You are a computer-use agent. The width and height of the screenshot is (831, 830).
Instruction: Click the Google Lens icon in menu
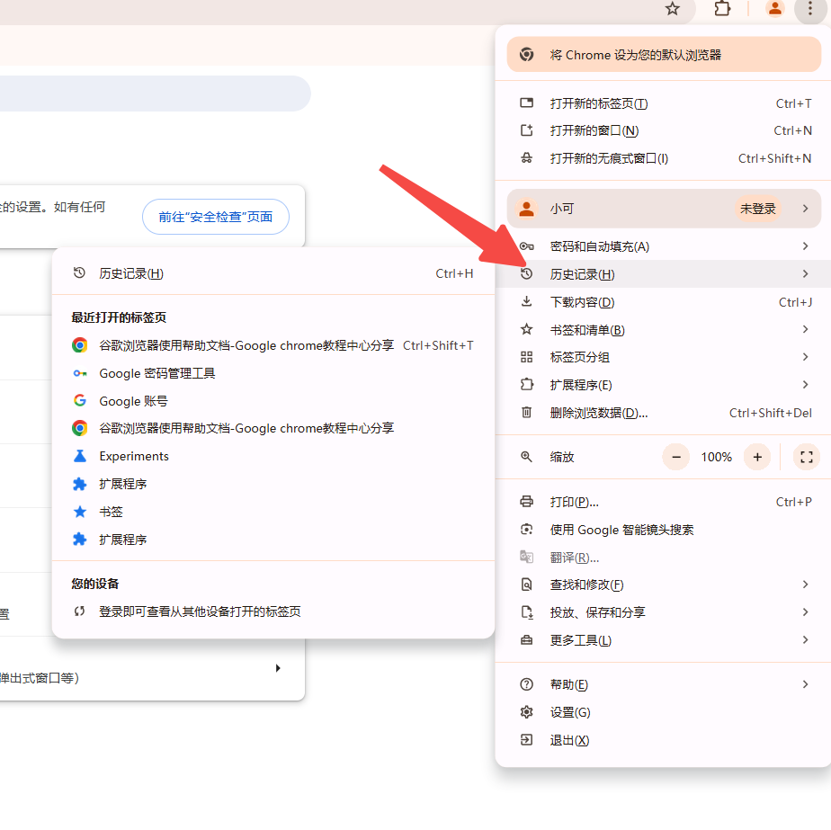pyautogui.click(x=526, y=530)
